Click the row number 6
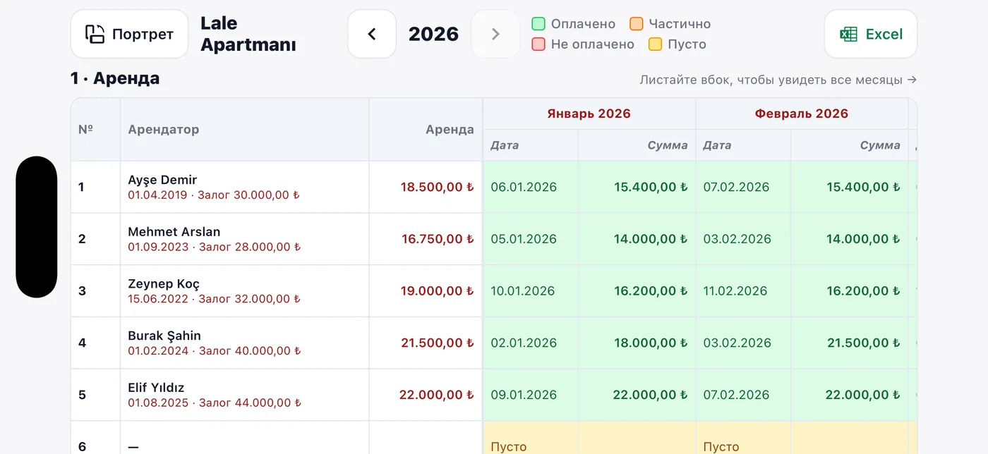The width and height of the screenshot is (988, 454). [82, 447]
